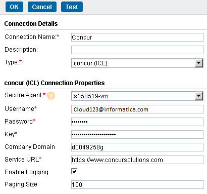The image size is (207, 194).
Task: Open the Type dropdown showing concur (ICL)
Action: (x=137, y=63)
